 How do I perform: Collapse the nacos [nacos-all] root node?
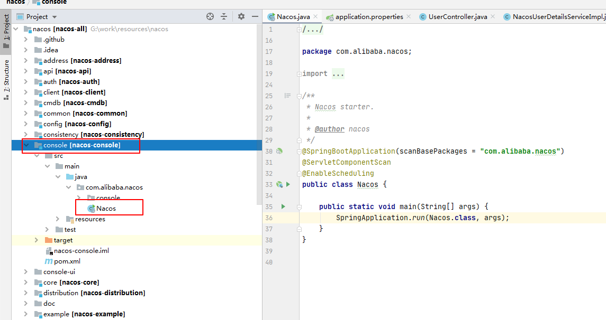[x=16, y=29]
